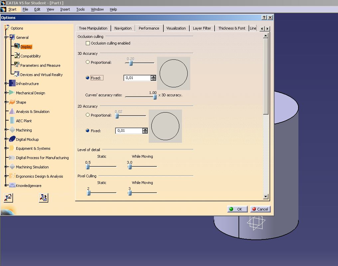Switch to the Navigation tab

123,28
